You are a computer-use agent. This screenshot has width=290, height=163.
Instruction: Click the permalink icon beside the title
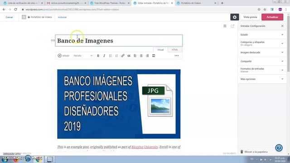tap(53, 40)
